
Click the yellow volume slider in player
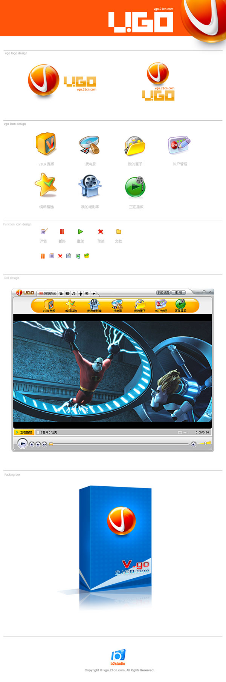[x=204, y=443]
